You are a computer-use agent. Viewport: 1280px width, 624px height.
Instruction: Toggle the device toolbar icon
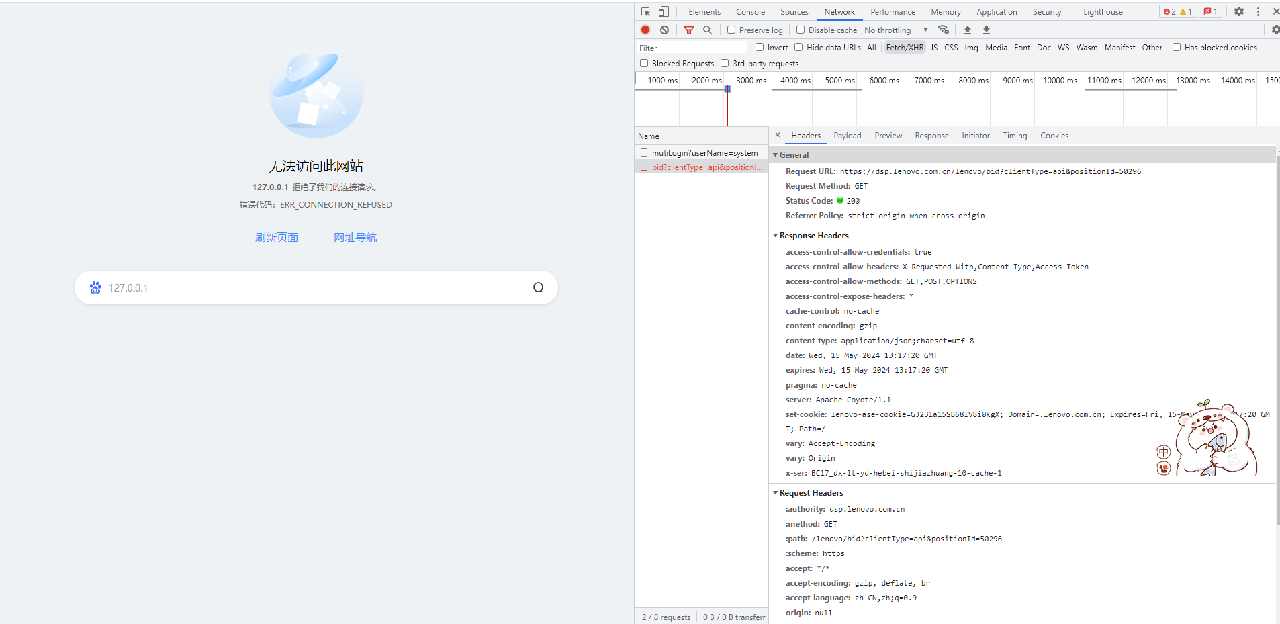pos(664,11)
